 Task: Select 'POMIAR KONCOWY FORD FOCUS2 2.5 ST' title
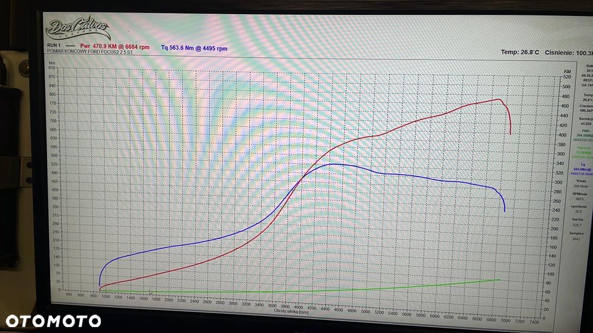click(90, 51)
